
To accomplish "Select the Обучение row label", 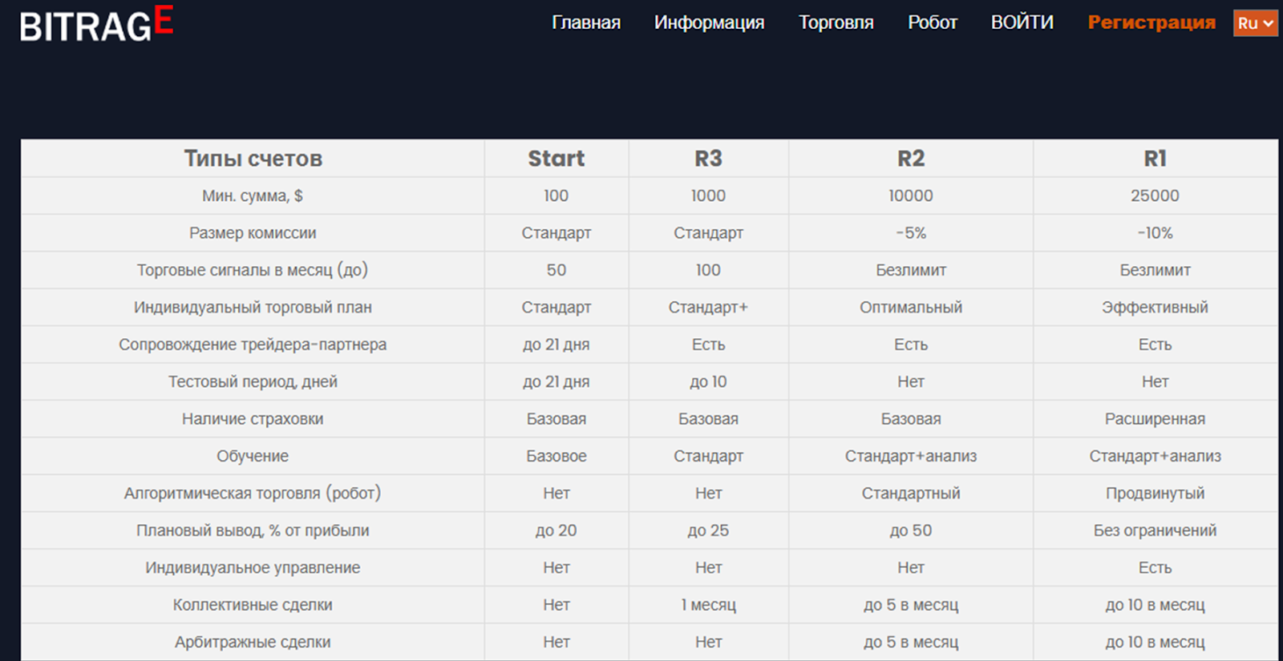I will (253, 456).
